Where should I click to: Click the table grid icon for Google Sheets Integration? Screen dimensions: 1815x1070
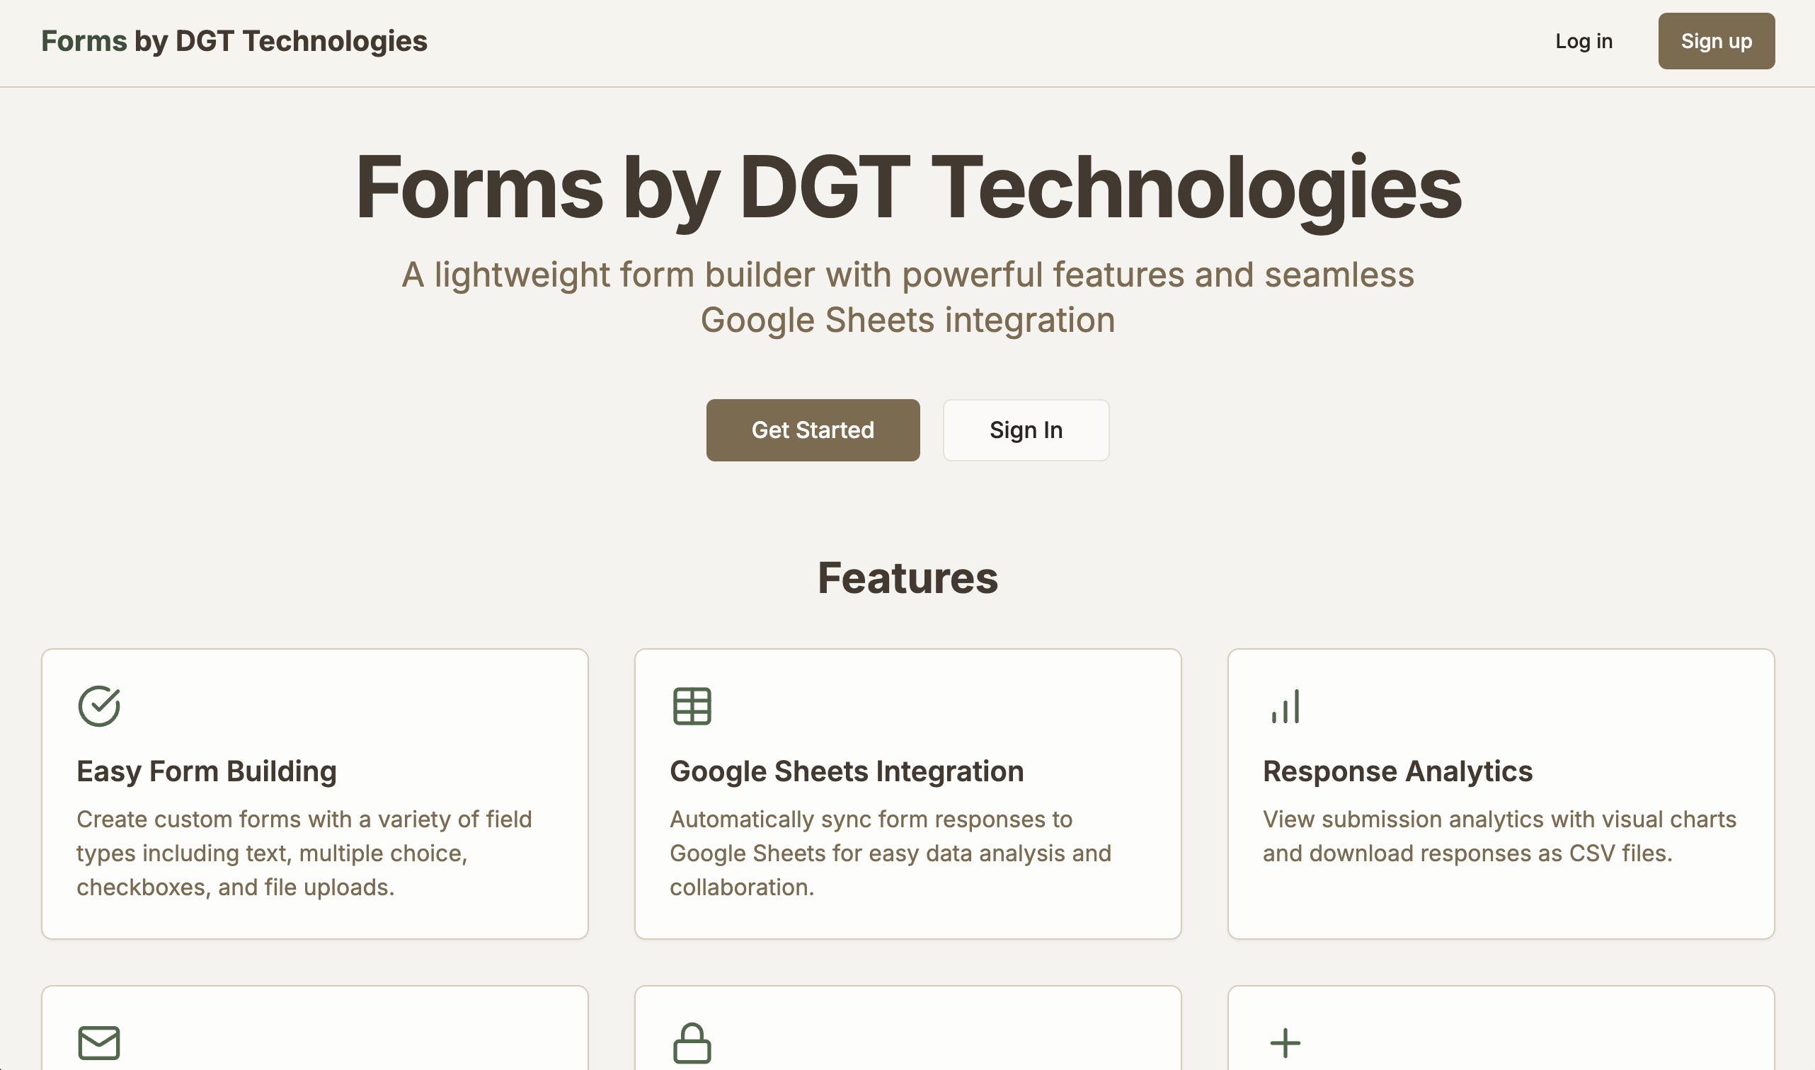click(692, 706)
